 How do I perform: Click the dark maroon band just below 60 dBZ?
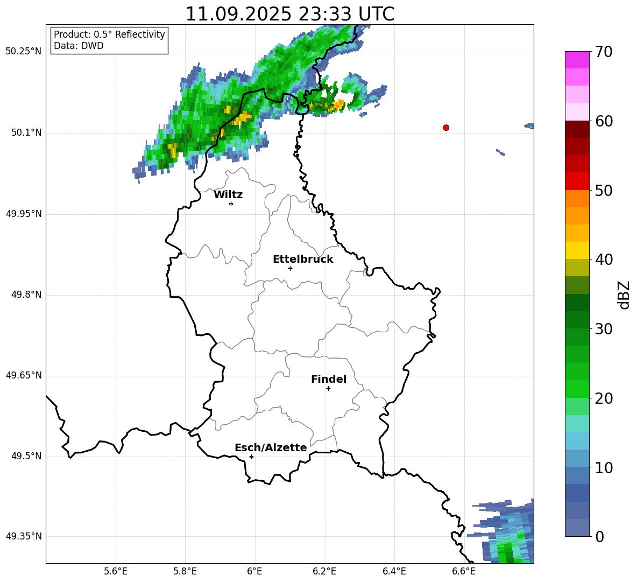point(577,129)
